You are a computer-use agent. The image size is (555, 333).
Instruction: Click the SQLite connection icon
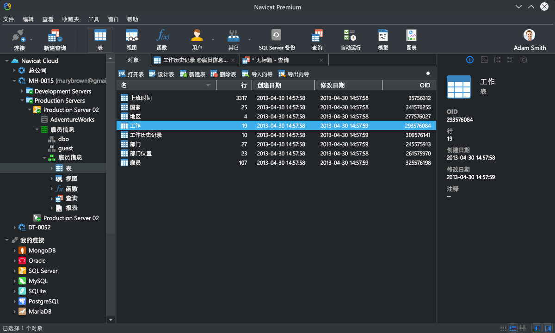pos(22,291)
